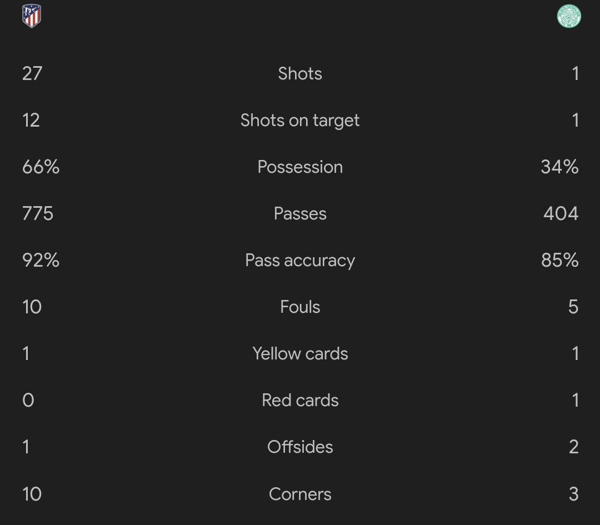The height and width of the screenshot is (525, 600).
Task: Select the 775 passes value
Action: click(38, 213)
